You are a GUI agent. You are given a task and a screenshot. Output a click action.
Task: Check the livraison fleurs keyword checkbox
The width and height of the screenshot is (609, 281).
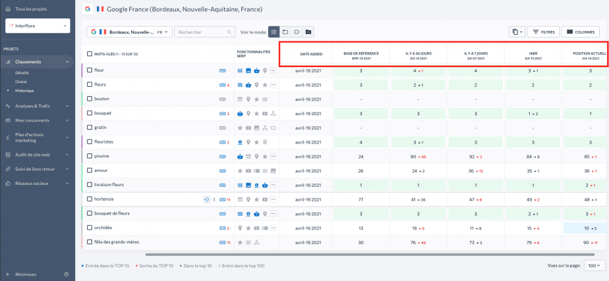click(90, 186)
